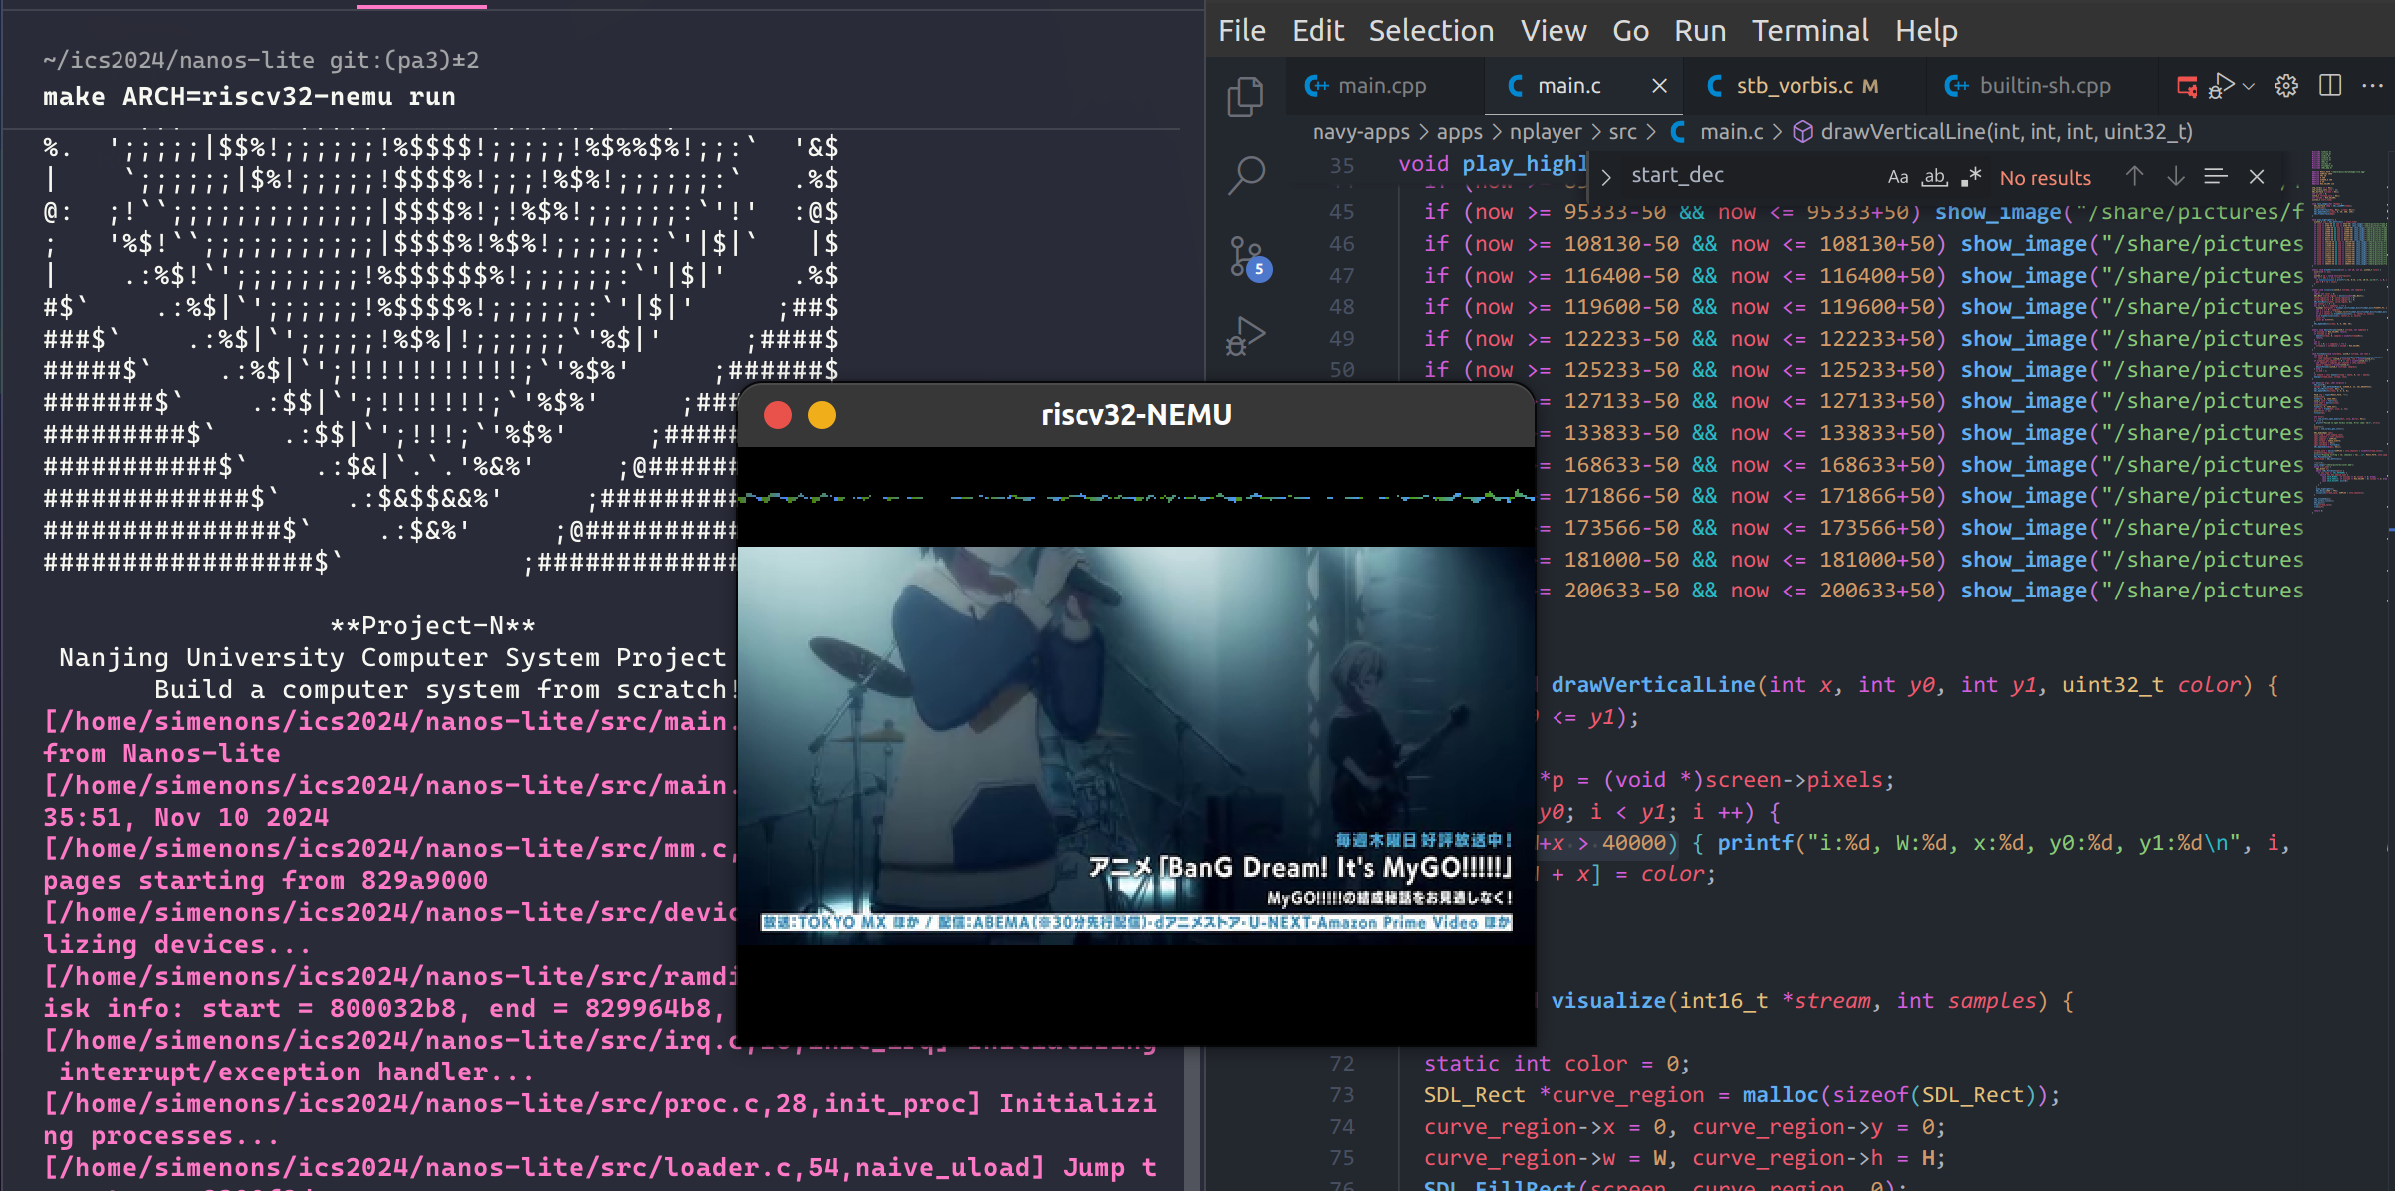The width and height of the screenshot is (2395, 1191).
Task: Click the gear icon in the editor toolbar
Action: pos(2286,86)
